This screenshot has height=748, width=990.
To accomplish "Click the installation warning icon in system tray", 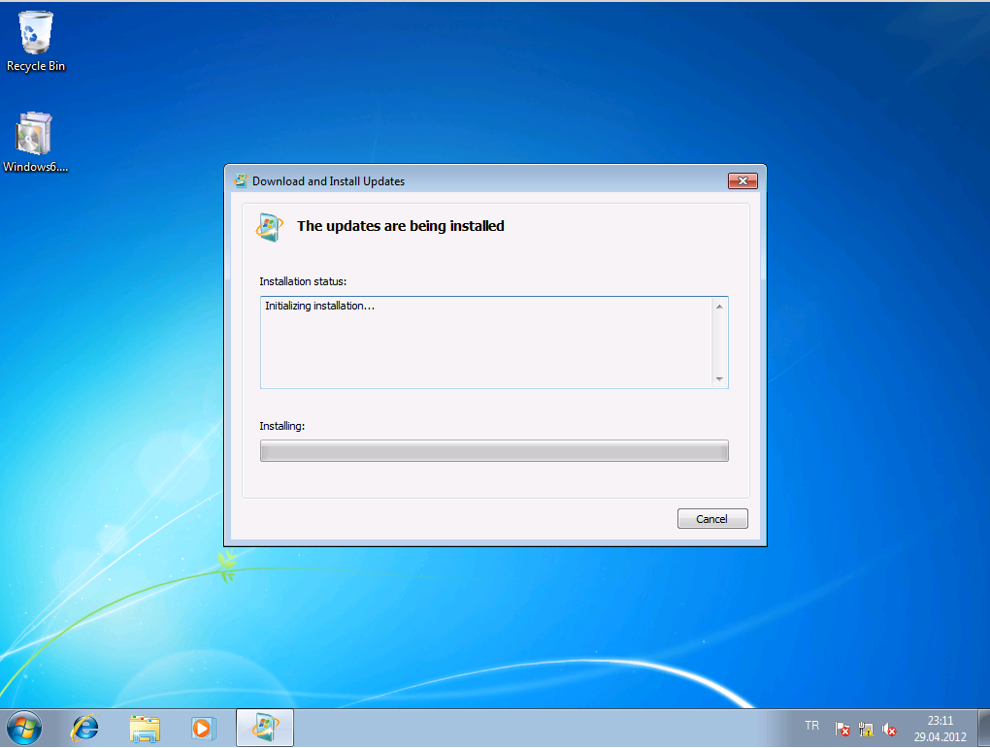I will (x=865, y=728).
